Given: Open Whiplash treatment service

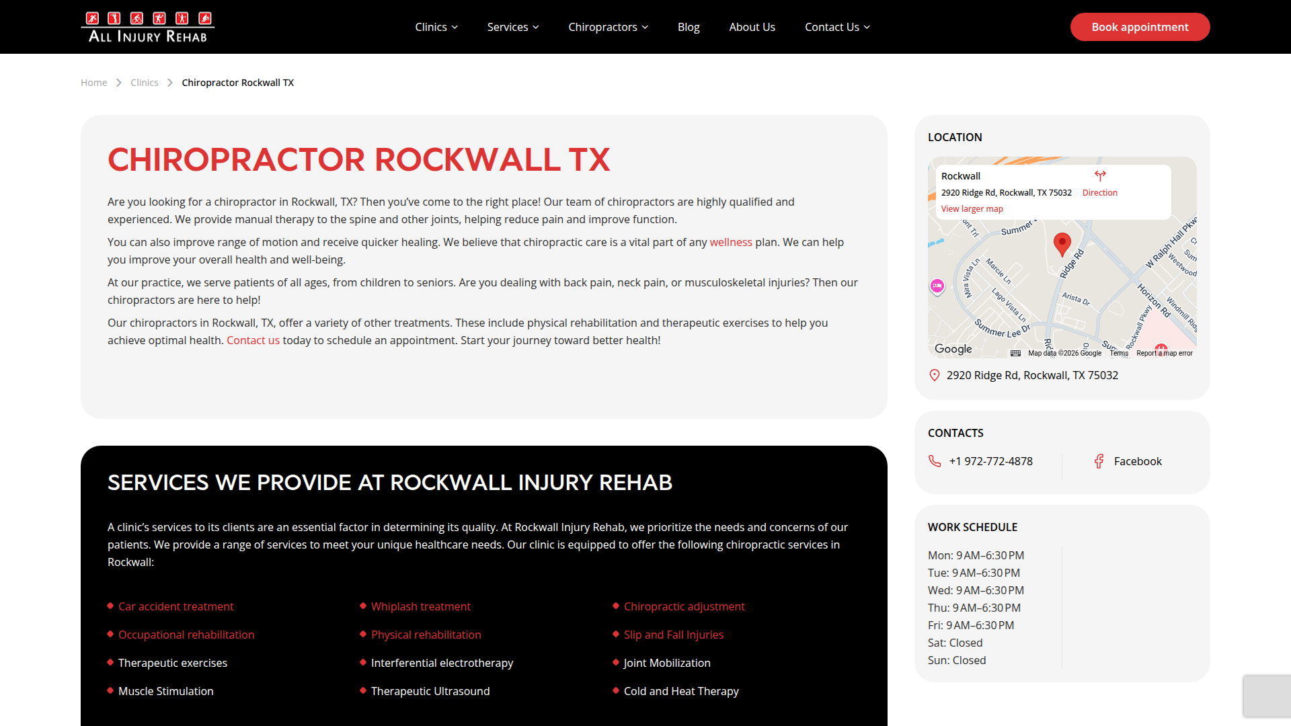Looking at the screenshot, I should [421, 606].
